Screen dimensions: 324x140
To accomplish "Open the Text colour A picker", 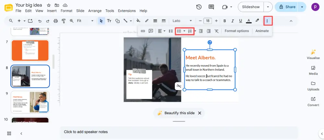I will coord(249,21).
